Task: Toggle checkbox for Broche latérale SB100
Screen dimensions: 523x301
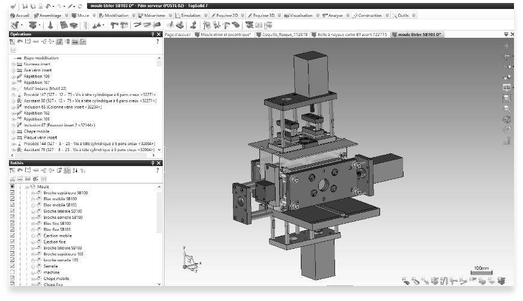Action: pyautogui.click(x=13, y=211)
